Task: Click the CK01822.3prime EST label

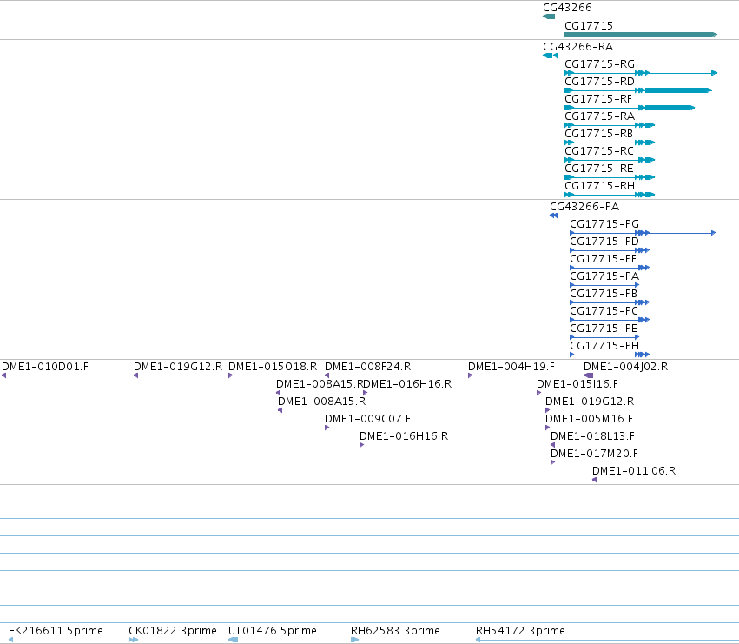Action: tap(173, 631)
